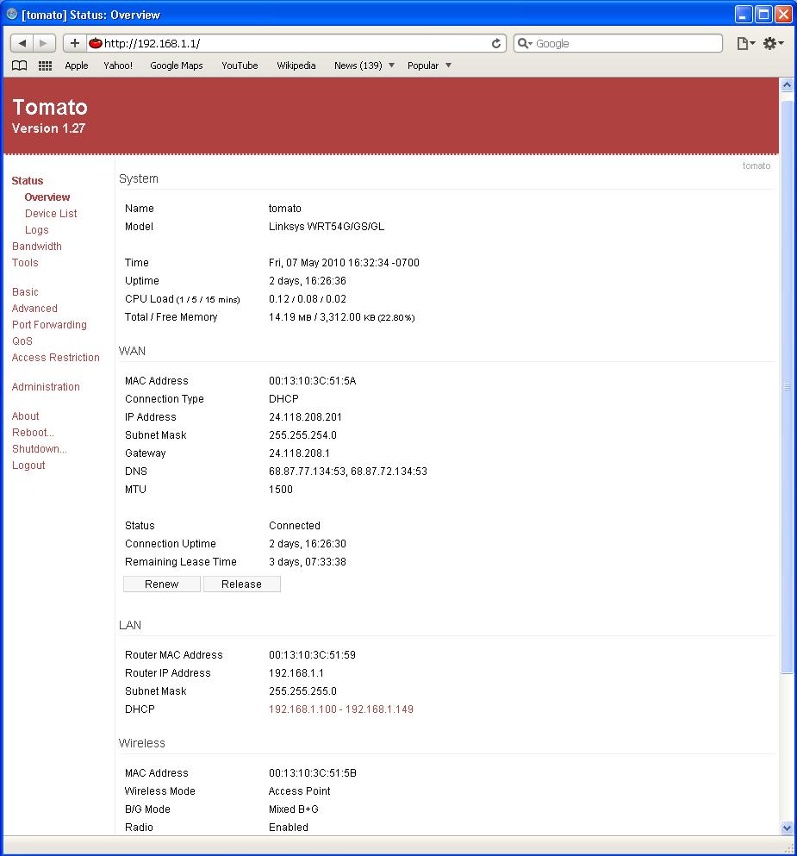Open the Bandwidth section
This screenshot has width=797, height=856.
pyautogui.click(x=36, y=247)
